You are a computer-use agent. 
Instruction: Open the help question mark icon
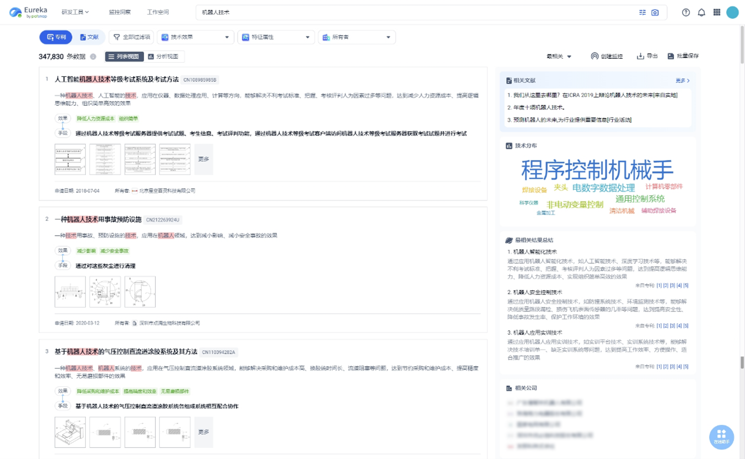click(686, 12)
